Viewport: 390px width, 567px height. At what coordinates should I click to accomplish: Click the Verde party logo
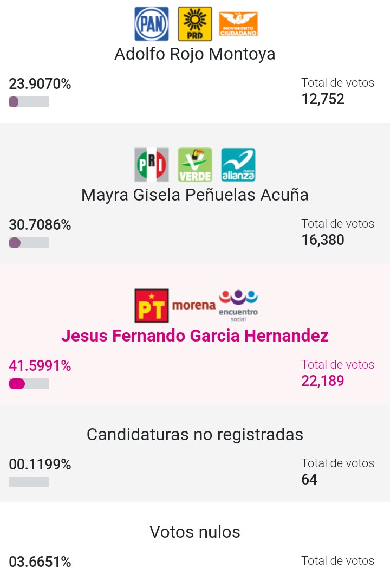coord(195,165)
